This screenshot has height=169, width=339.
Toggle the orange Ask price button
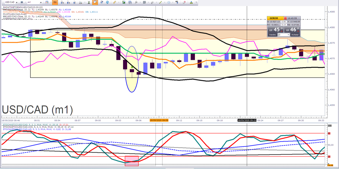pyautogui.click(x=55, y=2)
